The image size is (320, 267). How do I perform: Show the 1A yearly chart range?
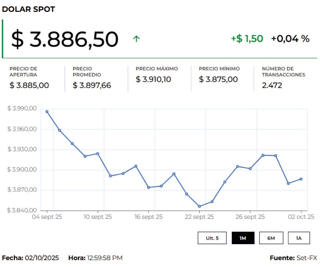[x=299, y=238]
